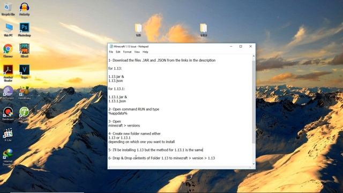Click the '5- I'll be installing 1.13' line
The image size is (343, 193).
tap(155, 150)
